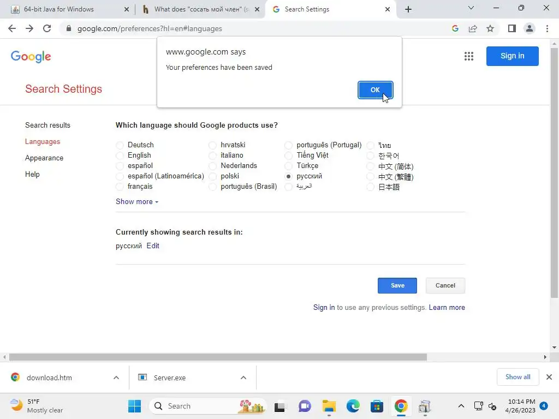Open the Google apps grid
Viewport: 559px width, 419px height.
tap(469, 56)
